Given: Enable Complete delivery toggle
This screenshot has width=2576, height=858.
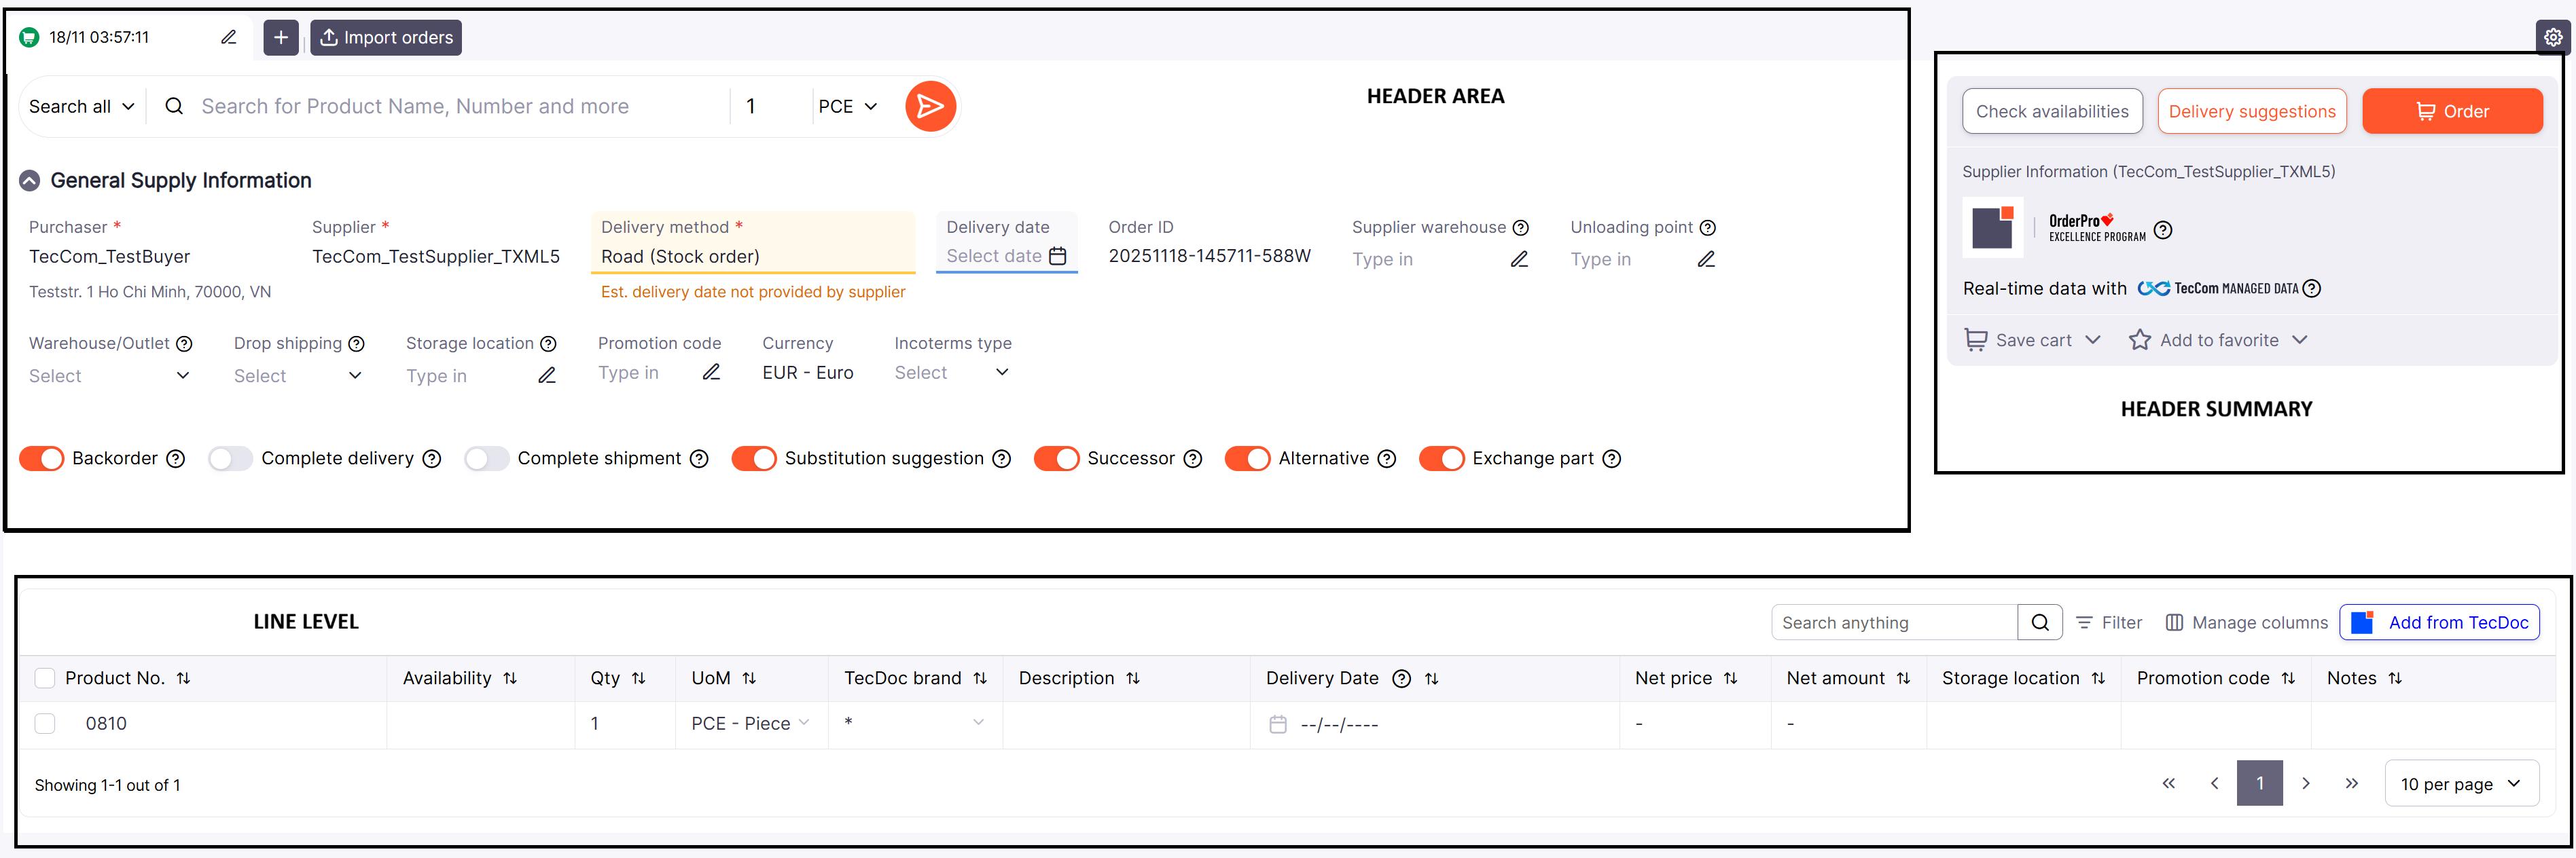Looking at the screenshot, I should pyautogui.click(x=231, y=458).
